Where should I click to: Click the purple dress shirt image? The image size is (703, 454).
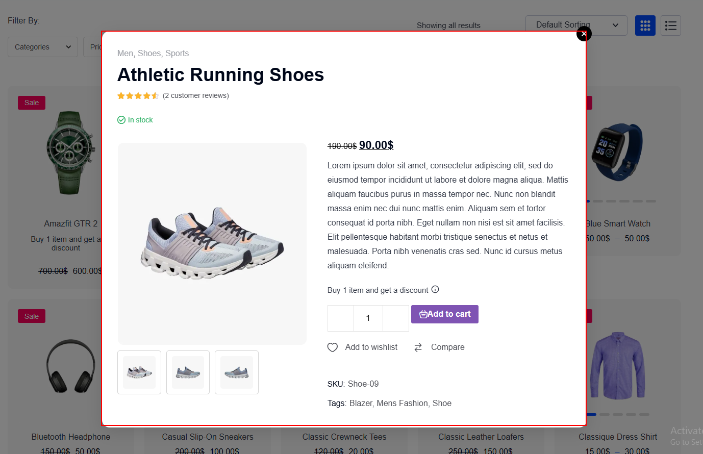pos(618,365)
